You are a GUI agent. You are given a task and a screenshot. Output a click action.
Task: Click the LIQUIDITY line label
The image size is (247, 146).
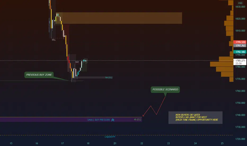point(110,137)
